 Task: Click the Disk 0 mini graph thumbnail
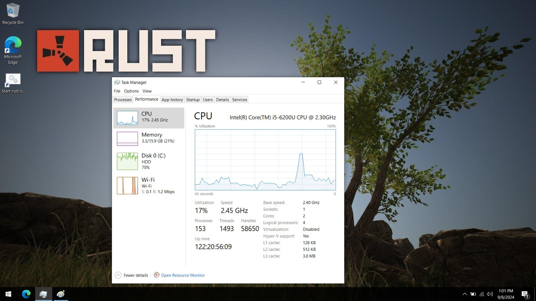coord(127,161)
